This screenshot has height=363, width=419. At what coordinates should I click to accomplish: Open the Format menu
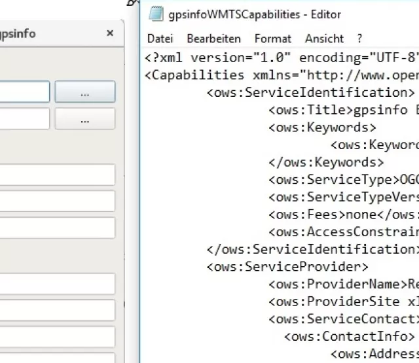click(x=273, y=39)
